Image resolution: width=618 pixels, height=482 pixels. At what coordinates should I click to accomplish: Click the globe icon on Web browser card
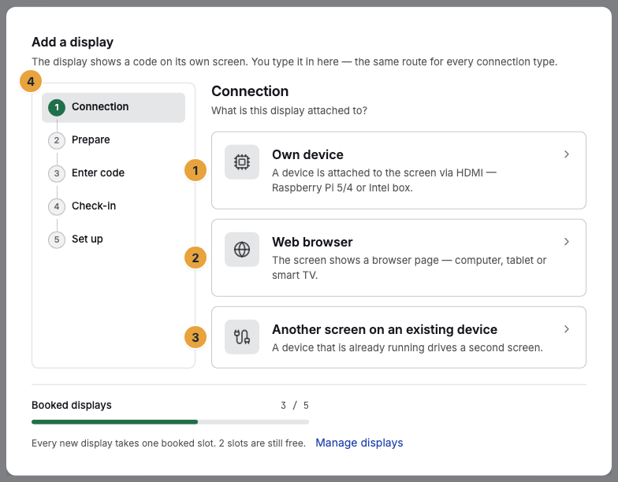click(241, 249)
